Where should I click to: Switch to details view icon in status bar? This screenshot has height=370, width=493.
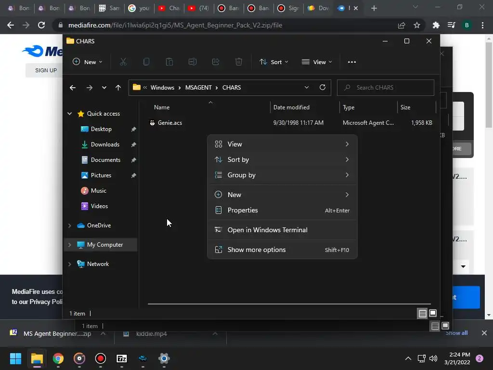(x=422, y=313)
